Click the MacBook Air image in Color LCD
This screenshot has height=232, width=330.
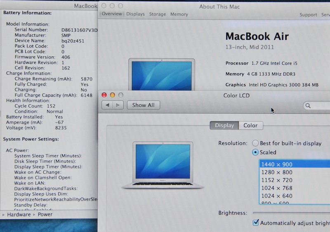click(163, 165)
